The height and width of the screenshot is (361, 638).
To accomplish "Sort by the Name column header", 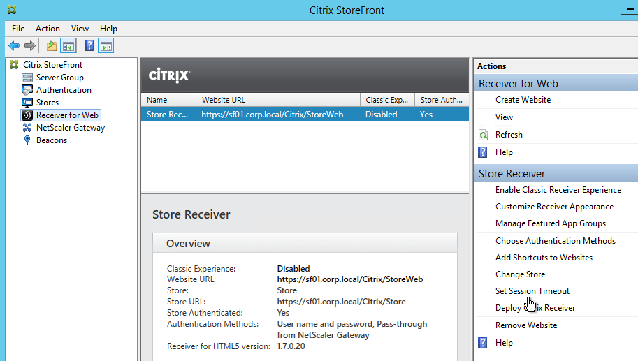I will click(x=168, y=100).
